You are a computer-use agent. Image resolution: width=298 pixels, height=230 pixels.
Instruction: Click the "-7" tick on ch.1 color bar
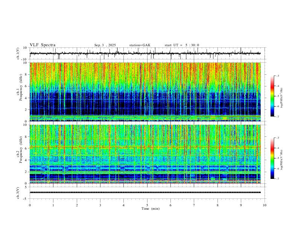point(277,117)
